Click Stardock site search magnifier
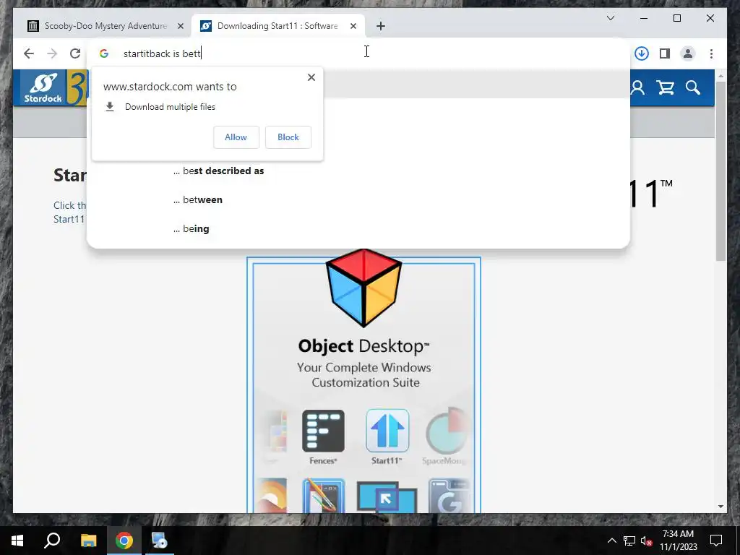Screen dimensions: 740x555 tap(693, 87)
